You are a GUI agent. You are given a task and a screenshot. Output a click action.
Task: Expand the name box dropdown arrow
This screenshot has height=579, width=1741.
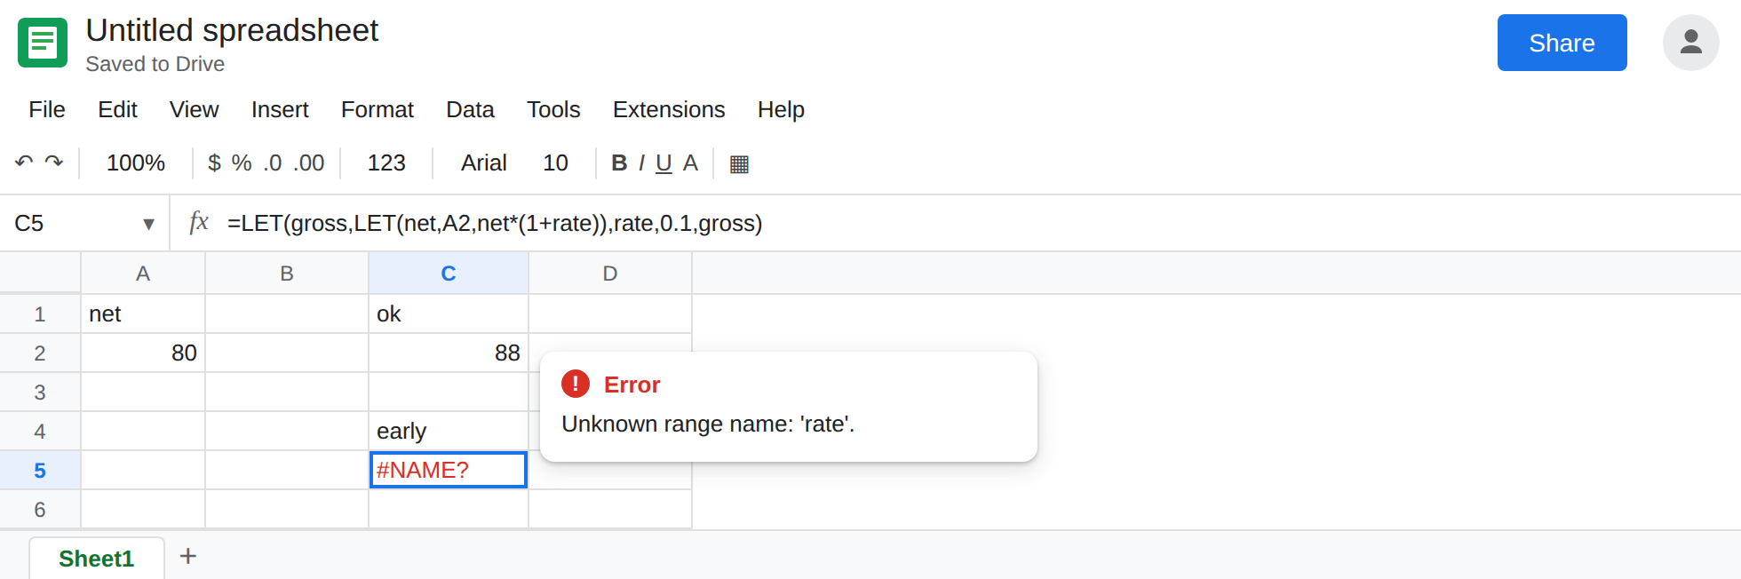pyautogui.click(x=148, y=224)
